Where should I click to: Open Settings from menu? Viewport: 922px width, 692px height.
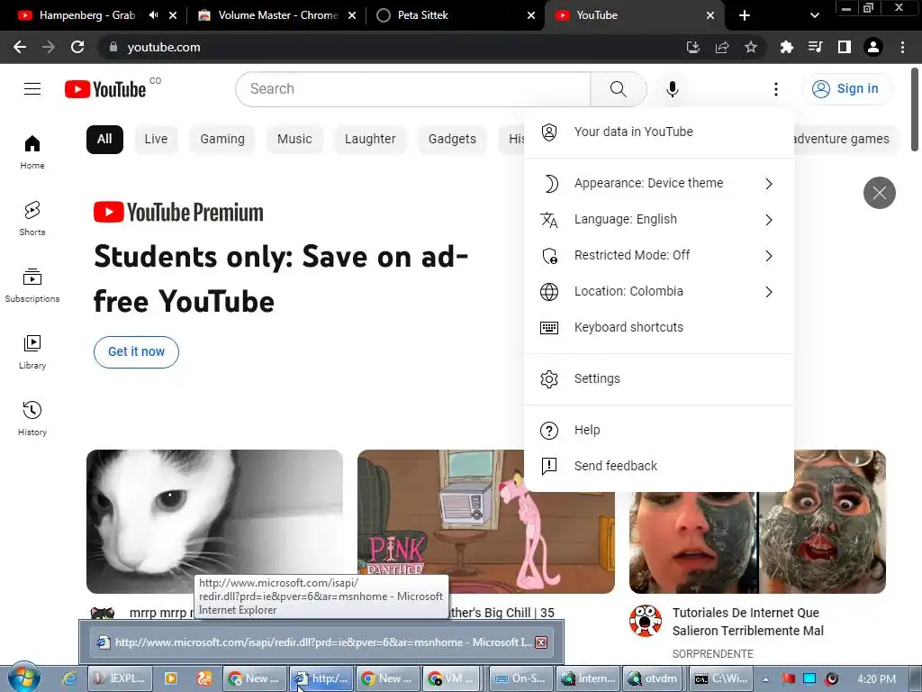[x=658, y=378]
